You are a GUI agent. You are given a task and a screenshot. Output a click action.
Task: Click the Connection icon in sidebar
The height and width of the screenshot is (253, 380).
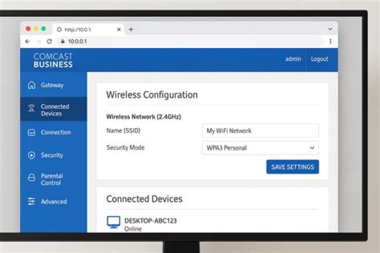click(x=32, y=132)
